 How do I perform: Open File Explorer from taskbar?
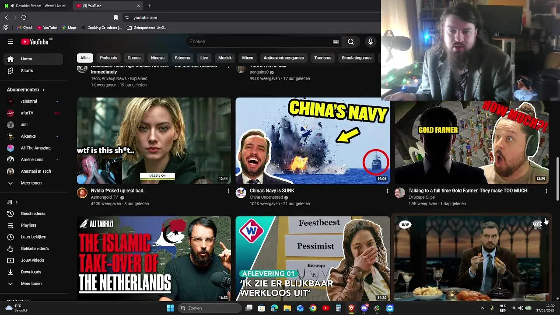(x=287, y=308)
